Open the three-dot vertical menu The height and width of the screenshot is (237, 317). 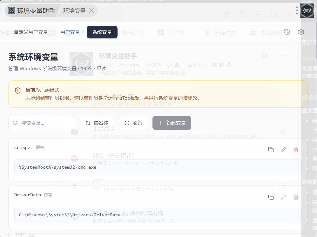(x=297, y=10)
